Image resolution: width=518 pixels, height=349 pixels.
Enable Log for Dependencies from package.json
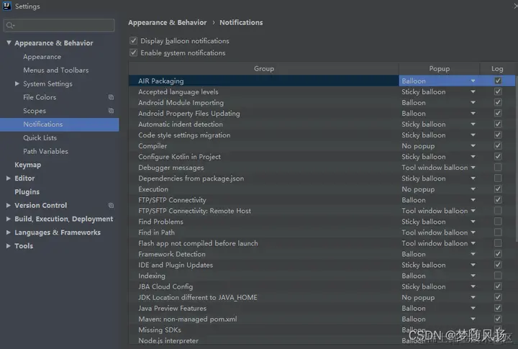pos(498,178)
